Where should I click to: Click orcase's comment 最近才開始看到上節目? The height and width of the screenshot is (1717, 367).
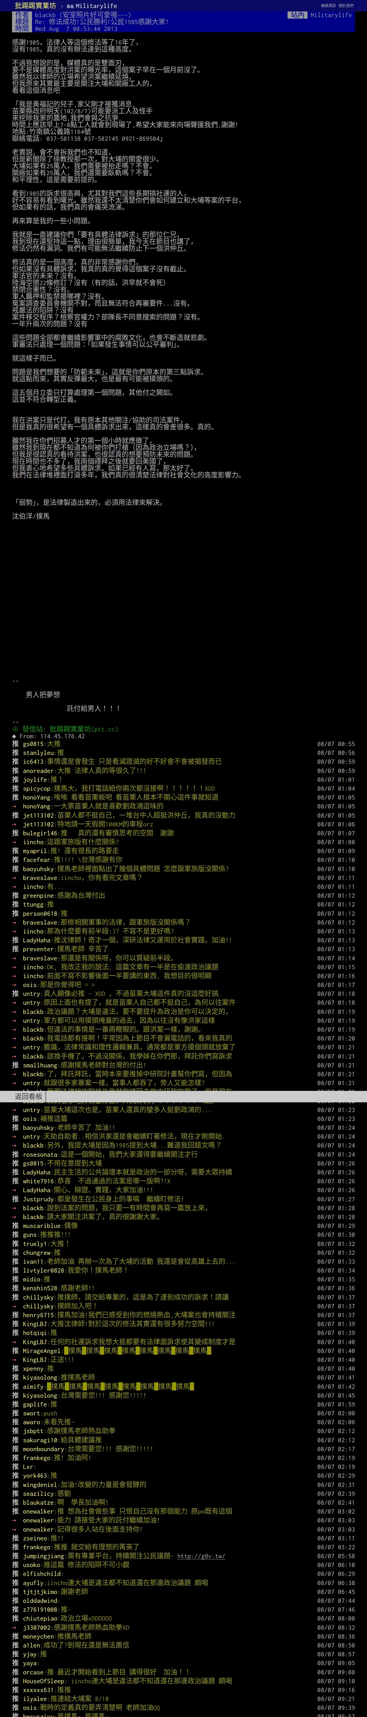click(x=183, y=1672)
